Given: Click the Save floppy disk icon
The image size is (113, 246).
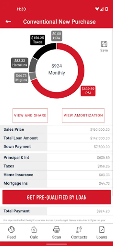Looking at the screenshot, I should coord(104,44).
